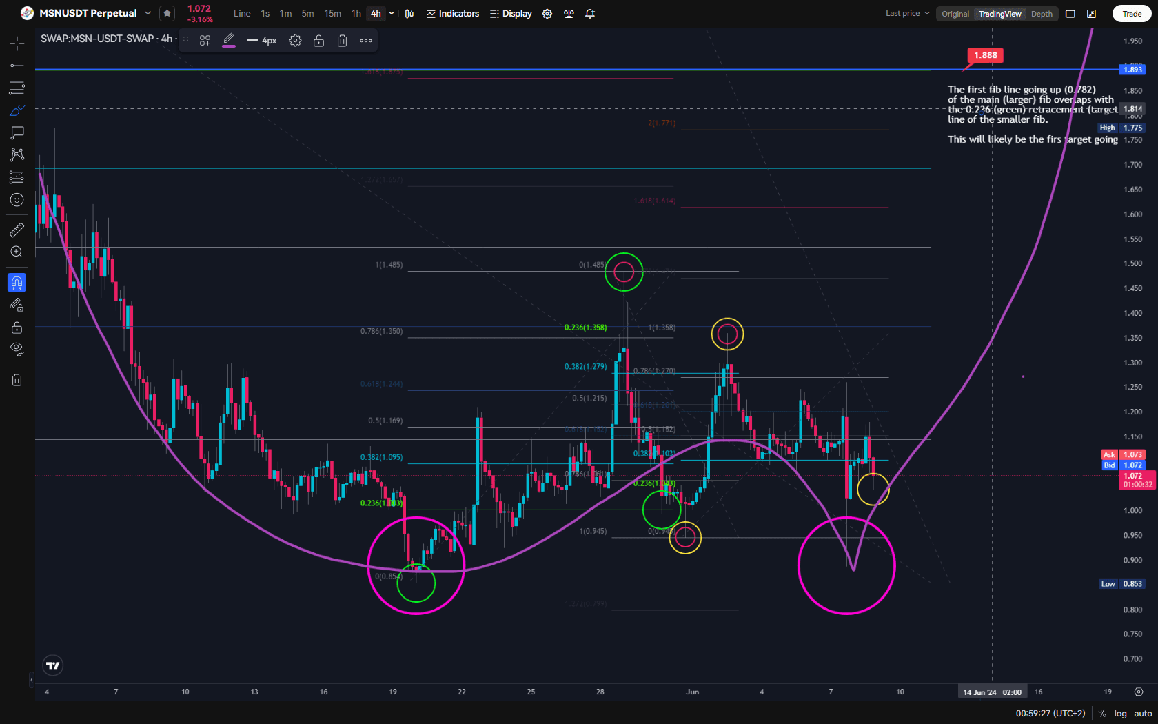Open chart settings gear in top bar

click(547, 13)
